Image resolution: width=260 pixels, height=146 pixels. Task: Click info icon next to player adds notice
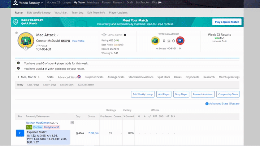click(x=18, y=63)
